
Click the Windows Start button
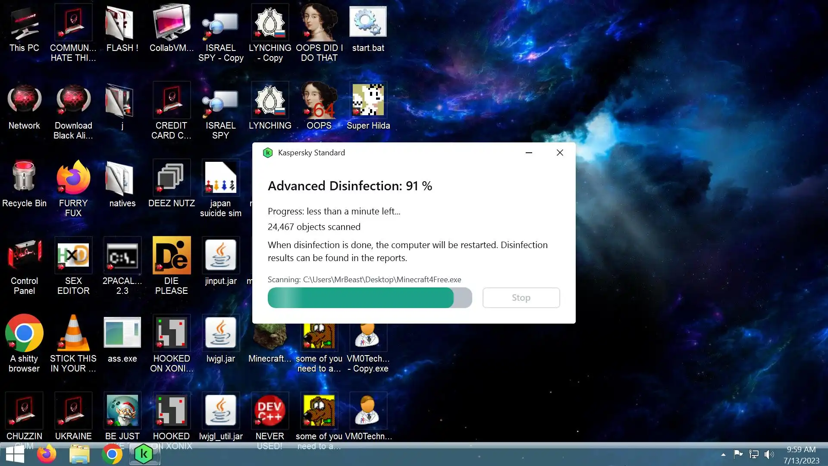[x=15, y=454]
